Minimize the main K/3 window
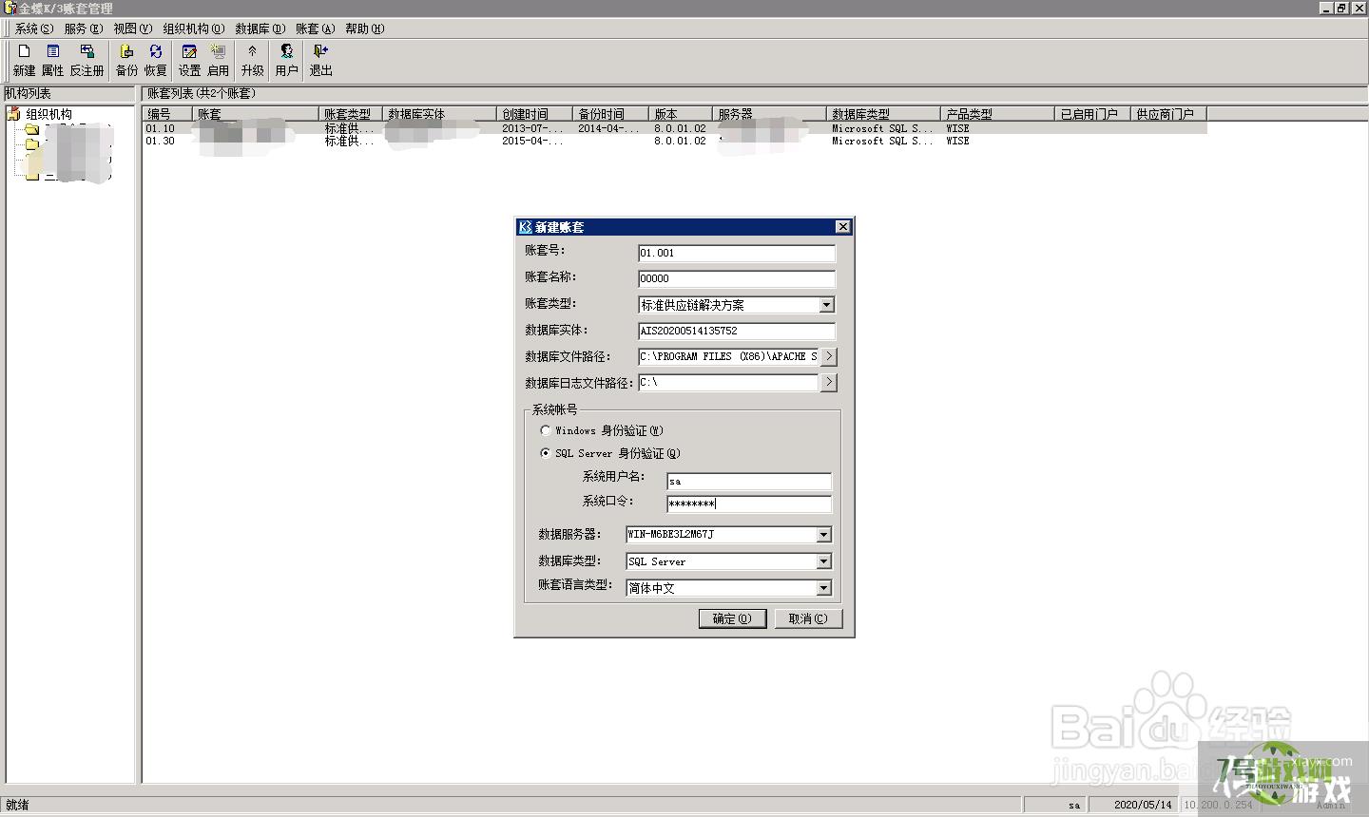The image size is (1369, 817). tap(1327, 8)
